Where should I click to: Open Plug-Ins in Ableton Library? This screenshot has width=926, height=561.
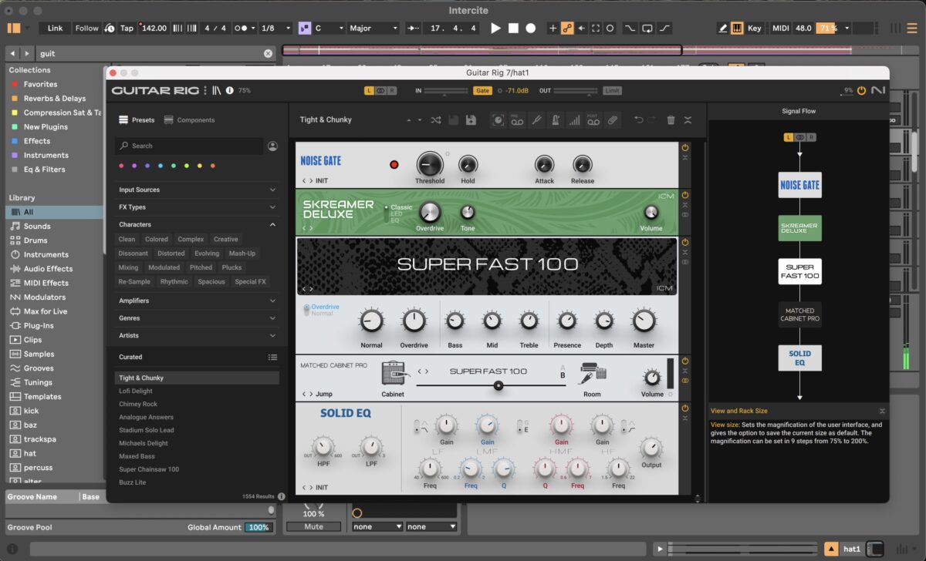coord(40,326)
